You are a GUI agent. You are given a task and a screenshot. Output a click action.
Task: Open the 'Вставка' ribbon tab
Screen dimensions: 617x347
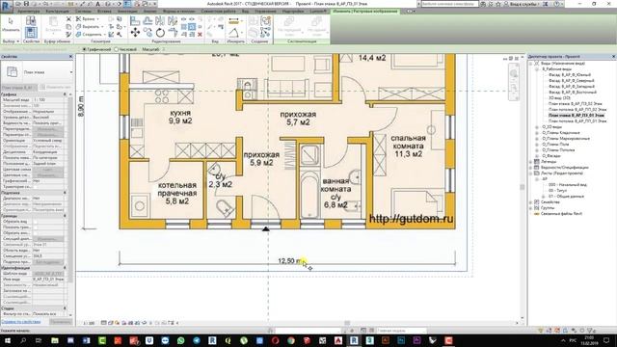pos(104,12)
